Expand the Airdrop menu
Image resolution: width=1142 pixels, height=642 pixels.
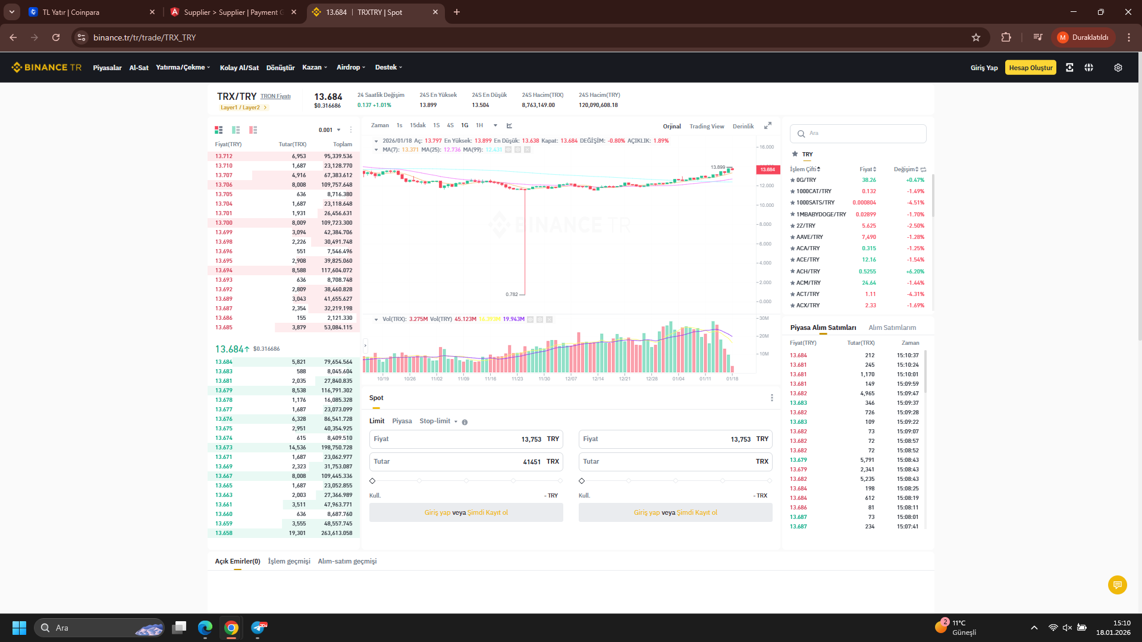[351, 68]
